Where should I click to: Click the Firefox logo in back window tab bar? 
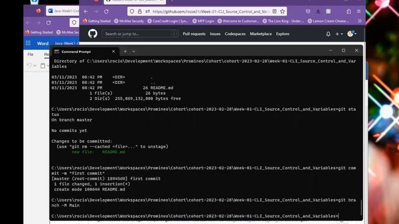pos(38,11)
